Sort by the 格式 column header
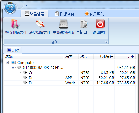Viewport: 139px width, 113px height. click(x=86, y=57)
